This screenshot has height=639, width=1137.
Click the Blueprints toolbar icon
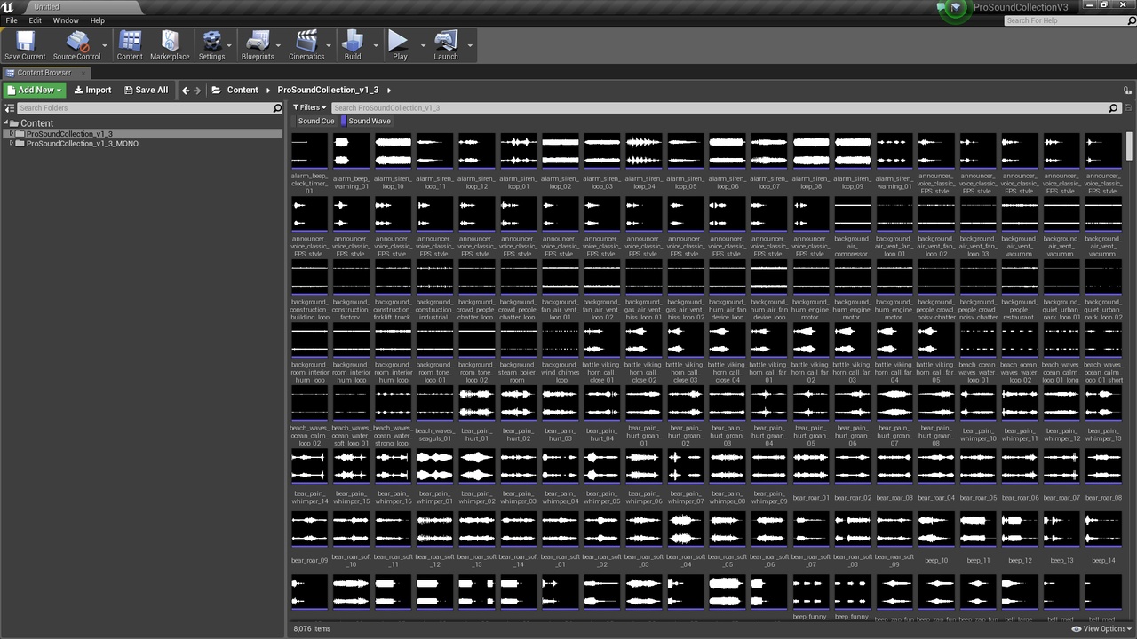(x=258, y=41)
